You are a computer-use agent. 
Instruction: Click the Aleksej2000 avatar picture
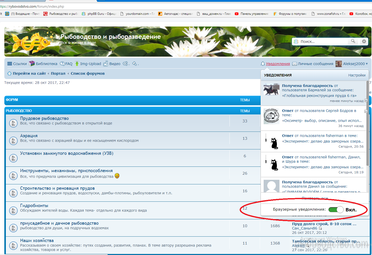[339, 64]
